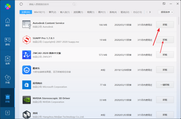Image resolution: width=181 pixels, height=119 pixels.
Task: Uninstall 美间
Action: click(165, 115)
